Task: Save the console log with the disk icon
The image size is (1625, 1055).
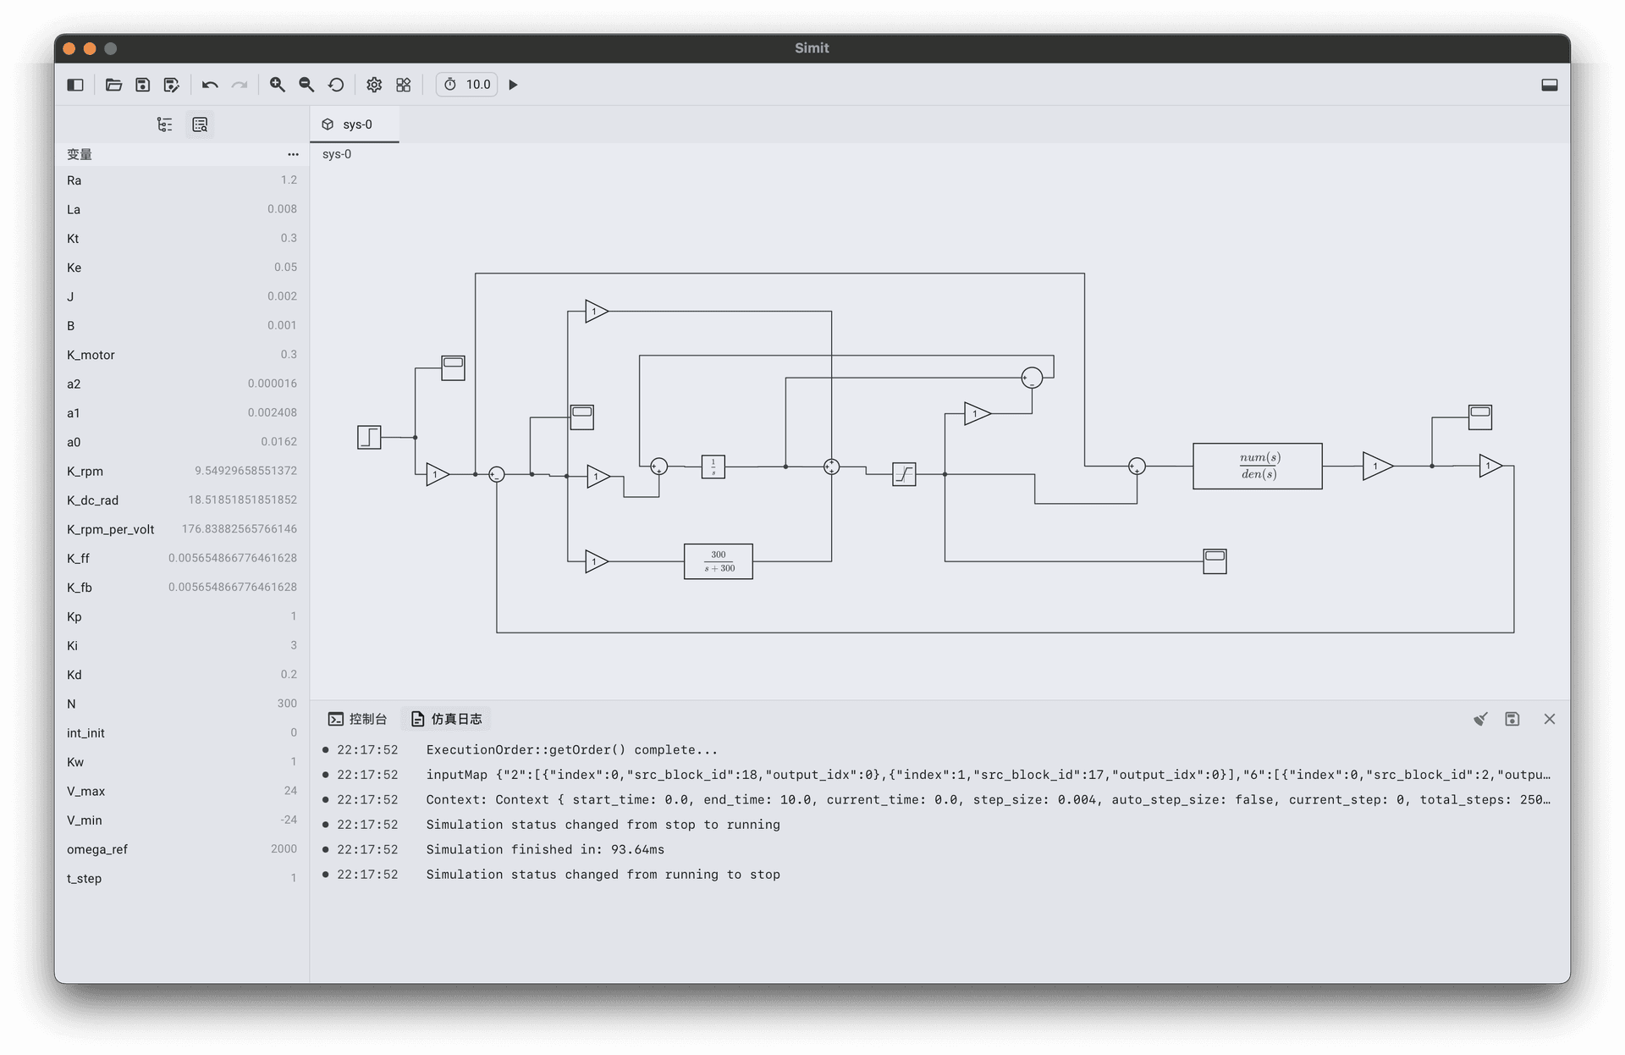Action: (1512, 718)
